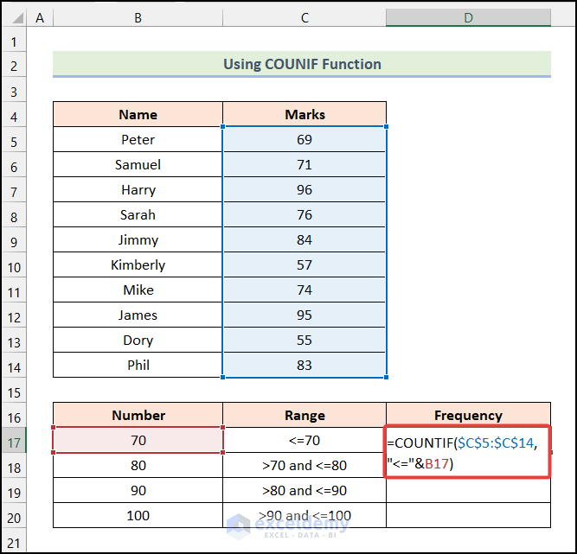Select the Number cell containing 70
577x554 pixels.
(138, 441)
